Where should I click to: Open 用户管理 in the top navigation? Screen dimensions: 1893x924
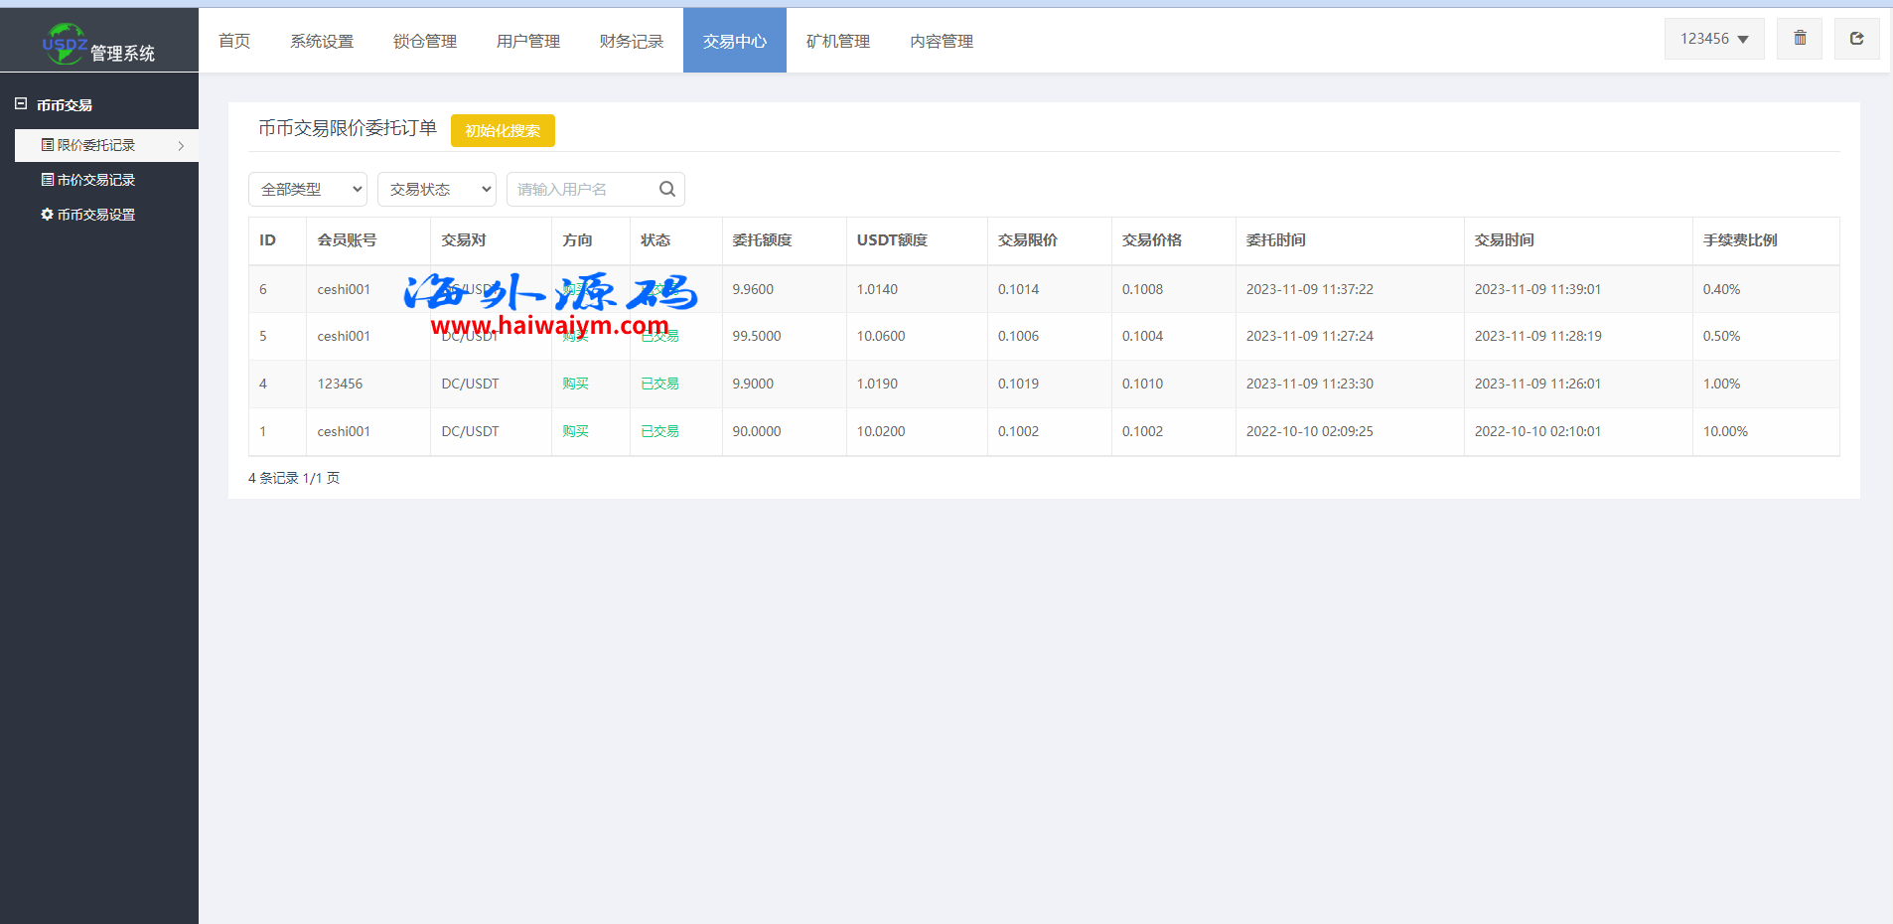point(528,41)
